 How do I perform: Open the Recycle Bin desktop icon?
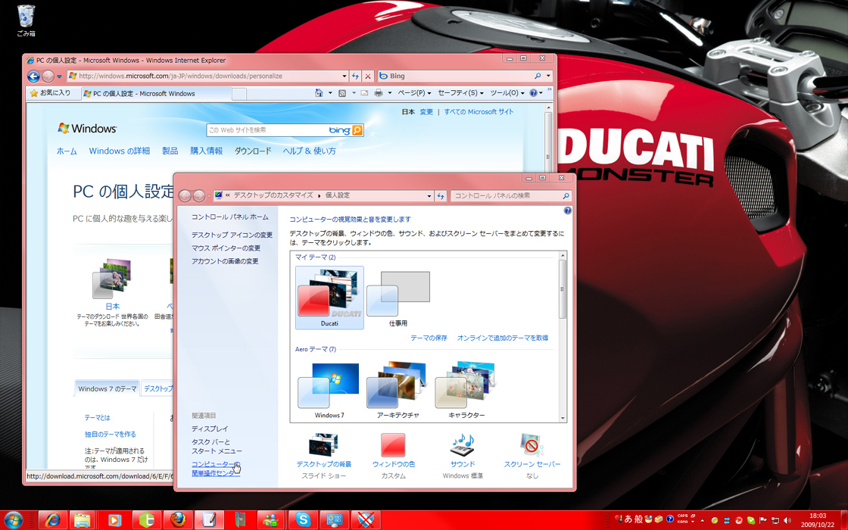pos(26,20)
